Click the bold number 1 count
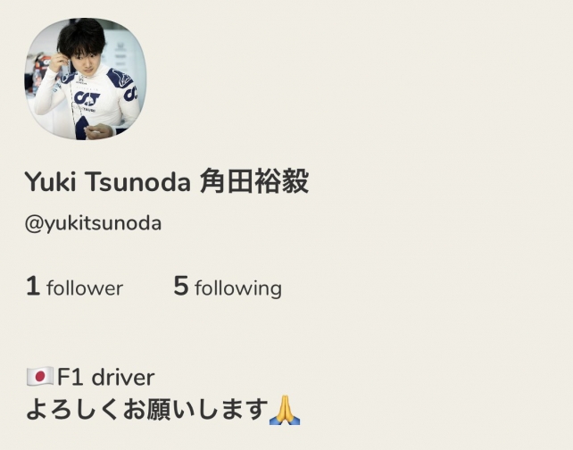Image resolution: width=573 pixels, height=450 pixels. click(x=33, y=286)
